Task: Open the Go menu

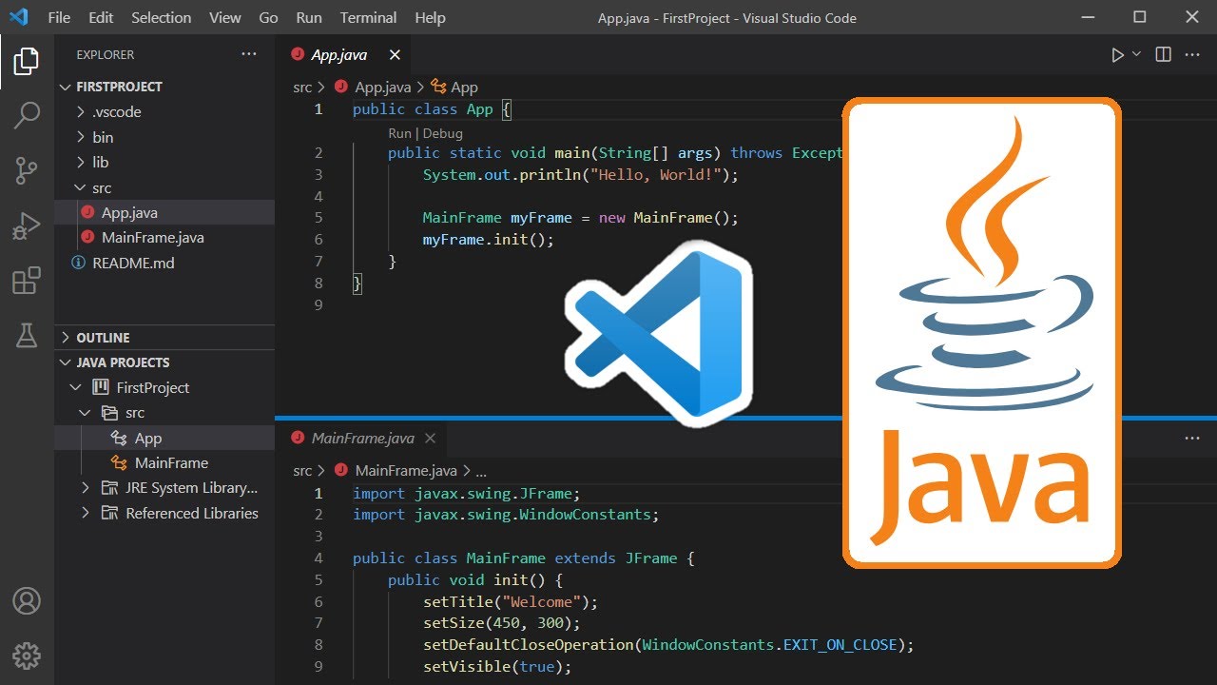Action: click(x=269, y=17)
